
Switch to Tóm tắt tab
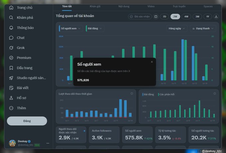pos(67,6)
